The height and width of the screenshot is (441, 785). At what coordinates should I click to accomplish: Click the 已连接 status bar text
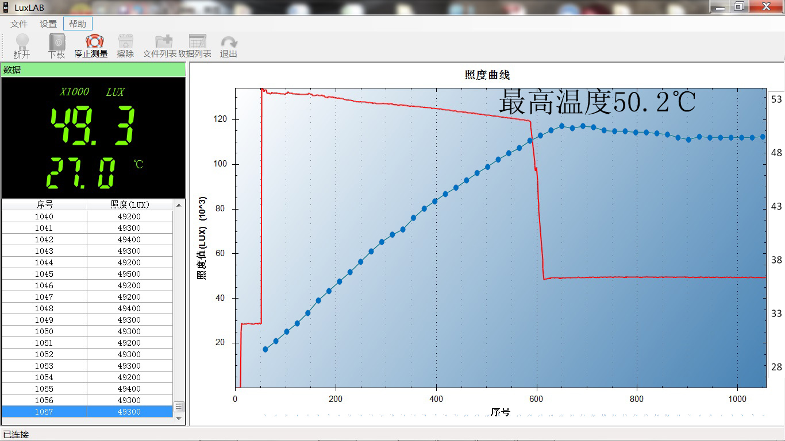point(16,435)
